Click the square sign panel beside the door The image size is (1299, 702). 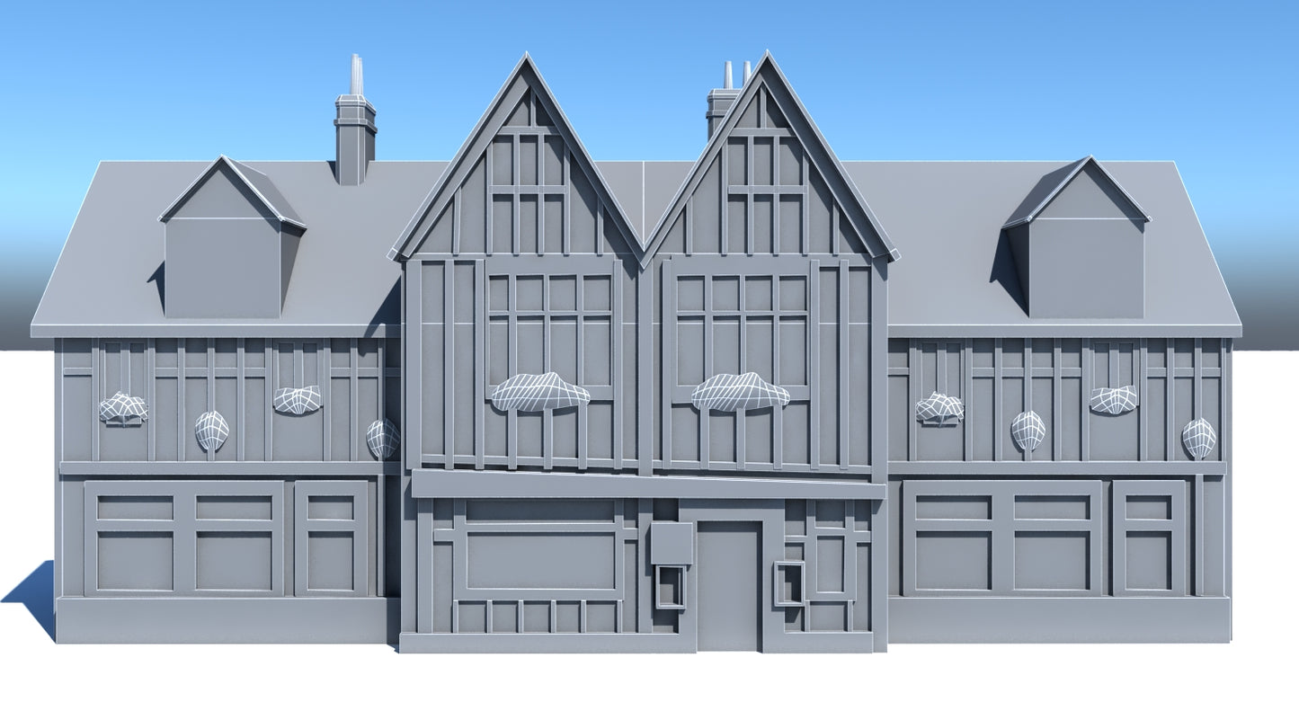click(672, 543)
